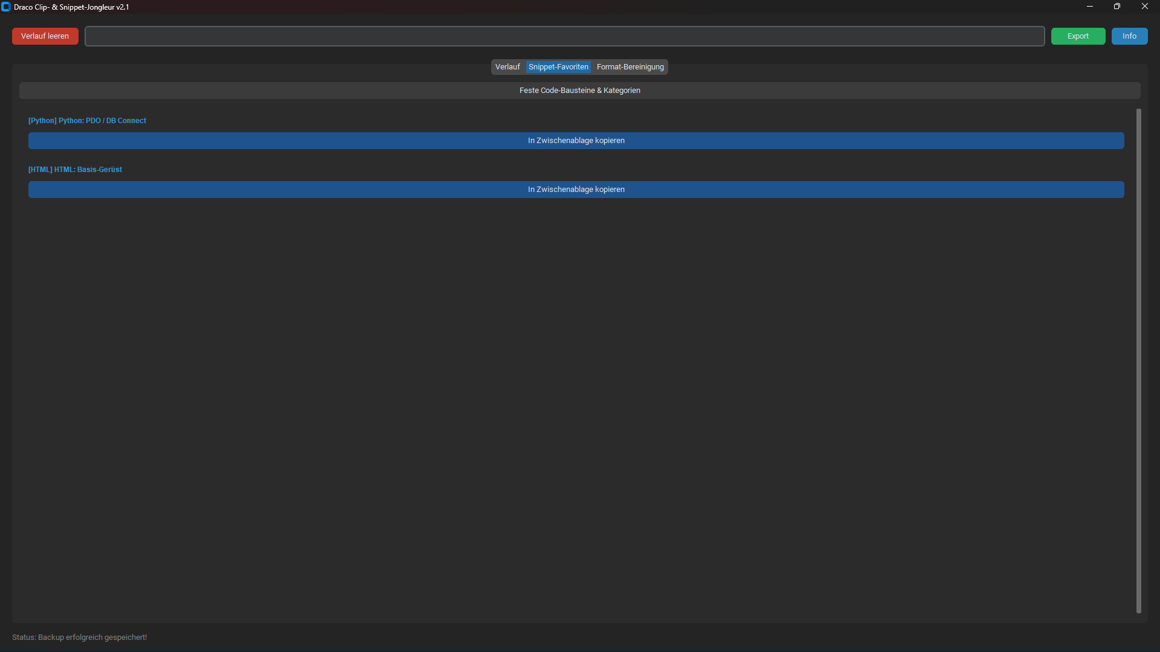Image resolution: width=1160 pixels, height=652 pixels.
Task: Focus the empty search input field
Action: pyautogui.click(x=564, y=36)
